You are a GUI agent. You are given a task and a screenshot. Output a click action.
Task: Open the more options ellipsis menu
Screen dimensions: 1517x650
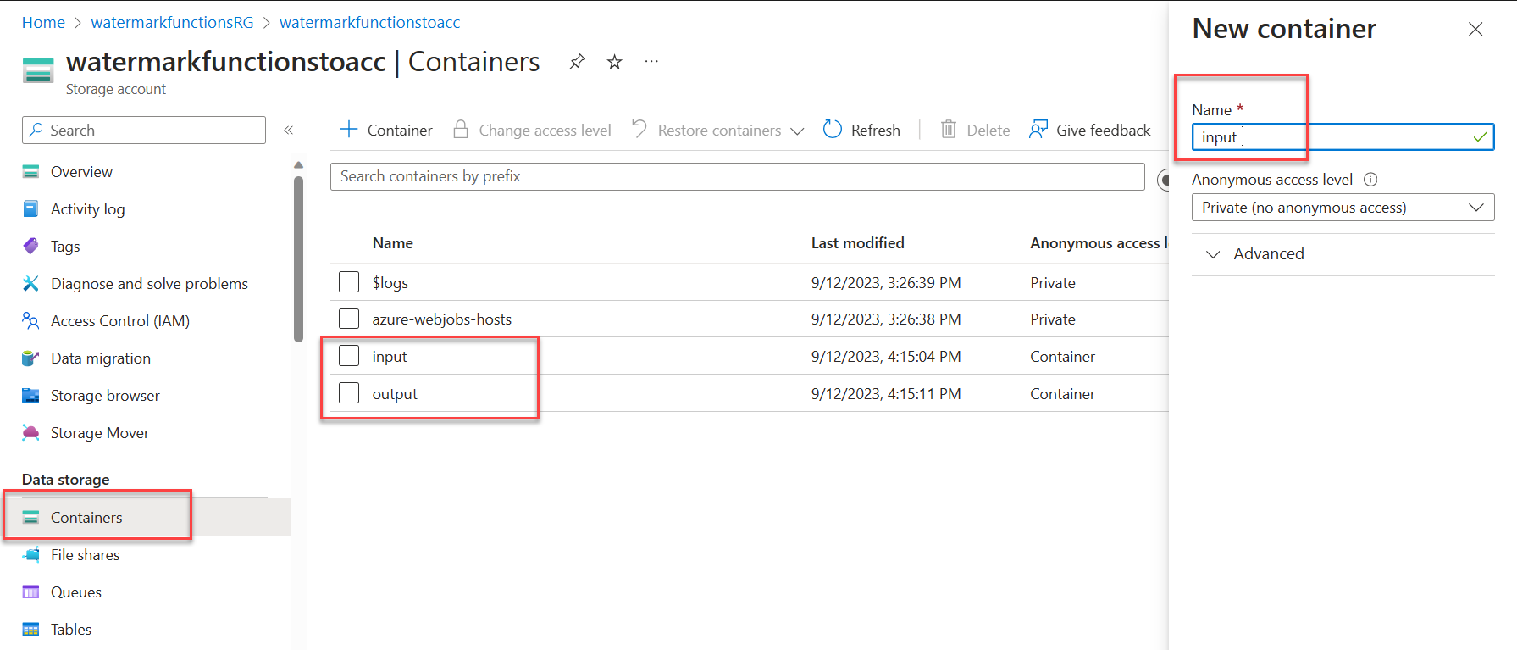pos(651,61)
